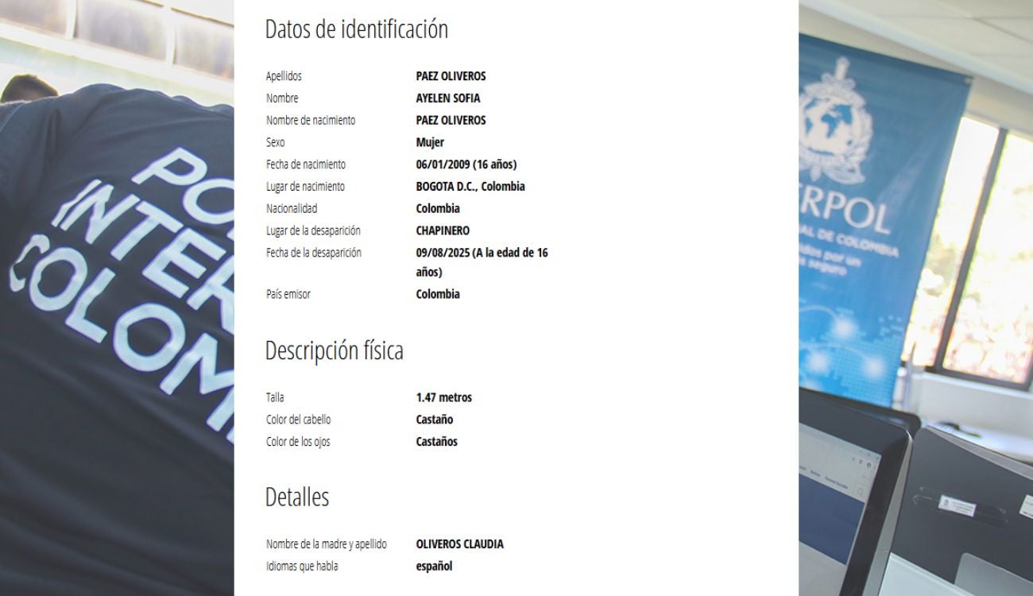Select the AYELEN SOFIA name value
Image resolution: width=1033 pixels, height=596 pixels.
447,98
